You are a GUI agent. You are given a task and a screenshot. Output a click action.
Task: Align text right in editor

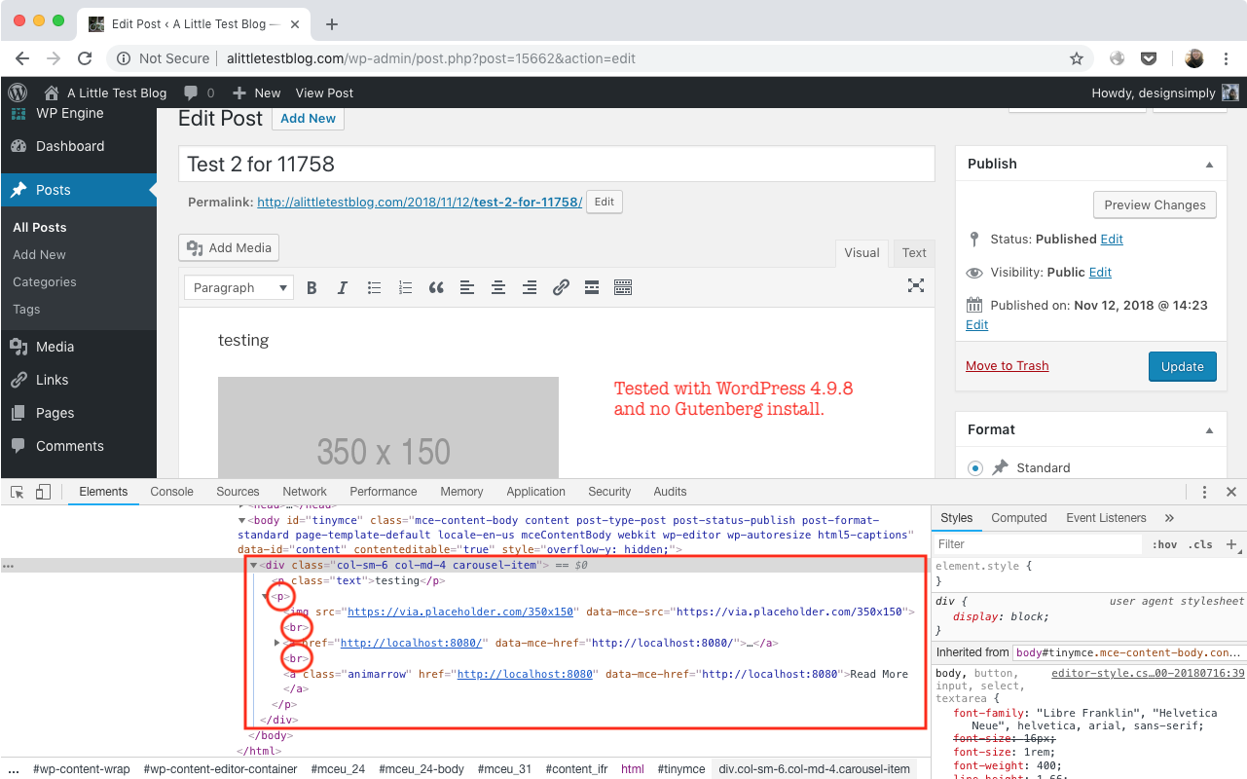pyautogui.click(x=530, y=287)
